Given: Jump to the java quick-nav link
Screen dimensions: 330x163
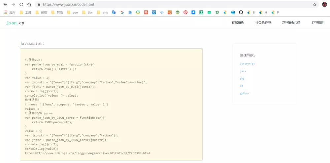Looking at the screenshot, I should (243, 71).
